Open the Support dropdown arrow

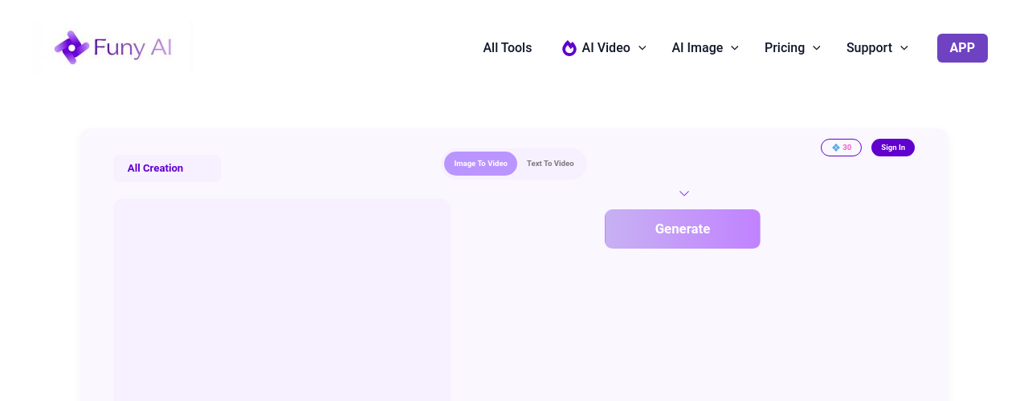[904, 48]
